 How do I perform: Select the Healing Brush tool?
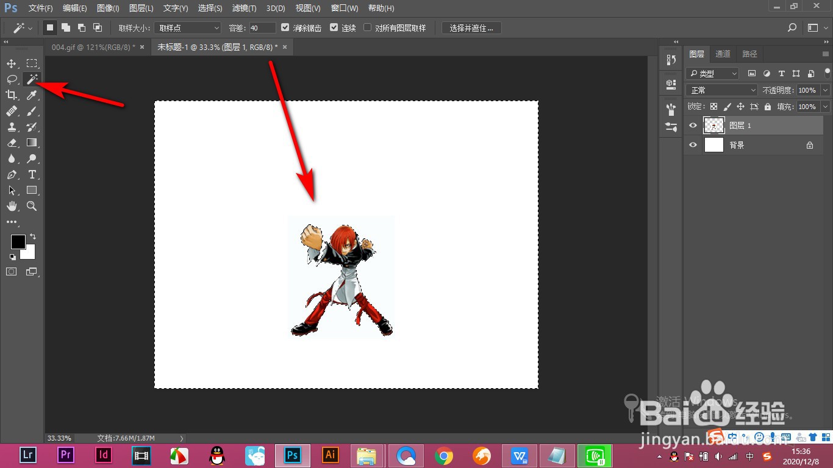[12, 111]
